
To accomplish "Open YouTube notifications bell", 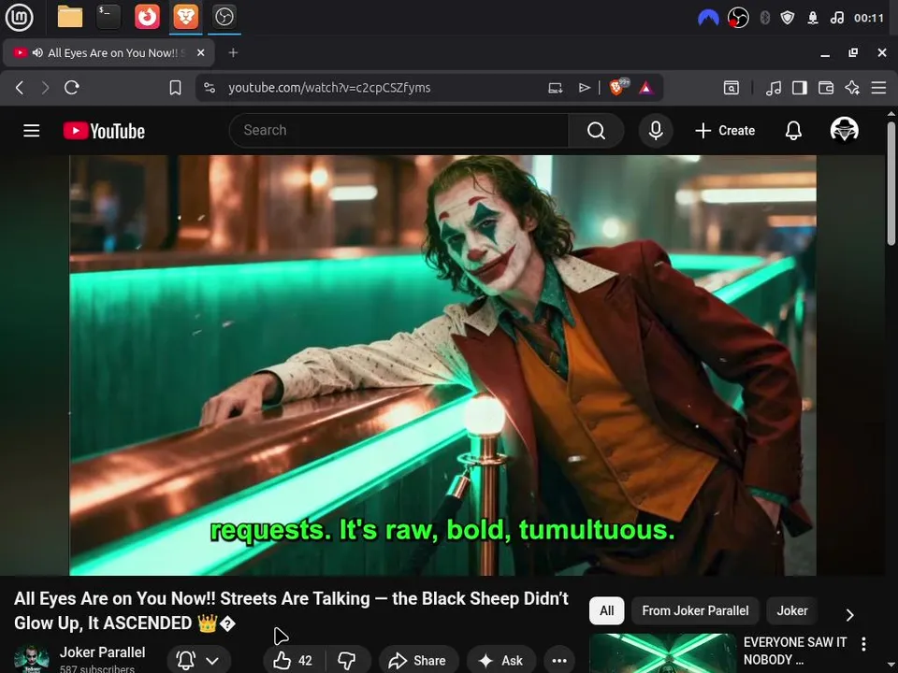I will [x=793, y=131].
